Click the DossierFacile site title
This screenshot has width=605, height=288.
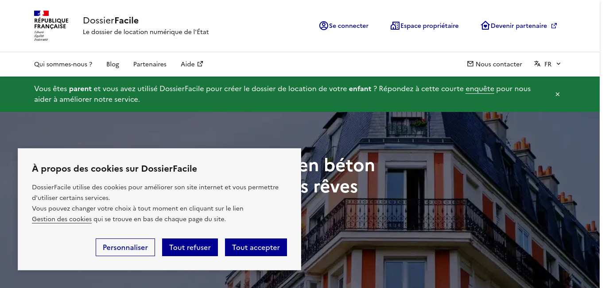111,20
